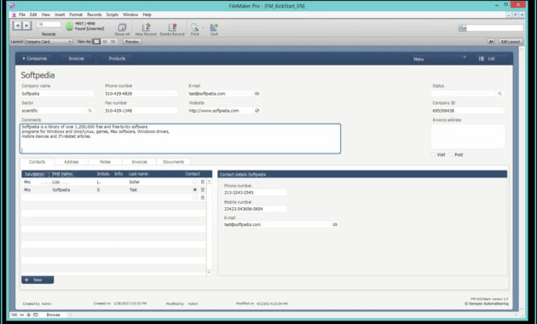Open website via globe icon

257,111
